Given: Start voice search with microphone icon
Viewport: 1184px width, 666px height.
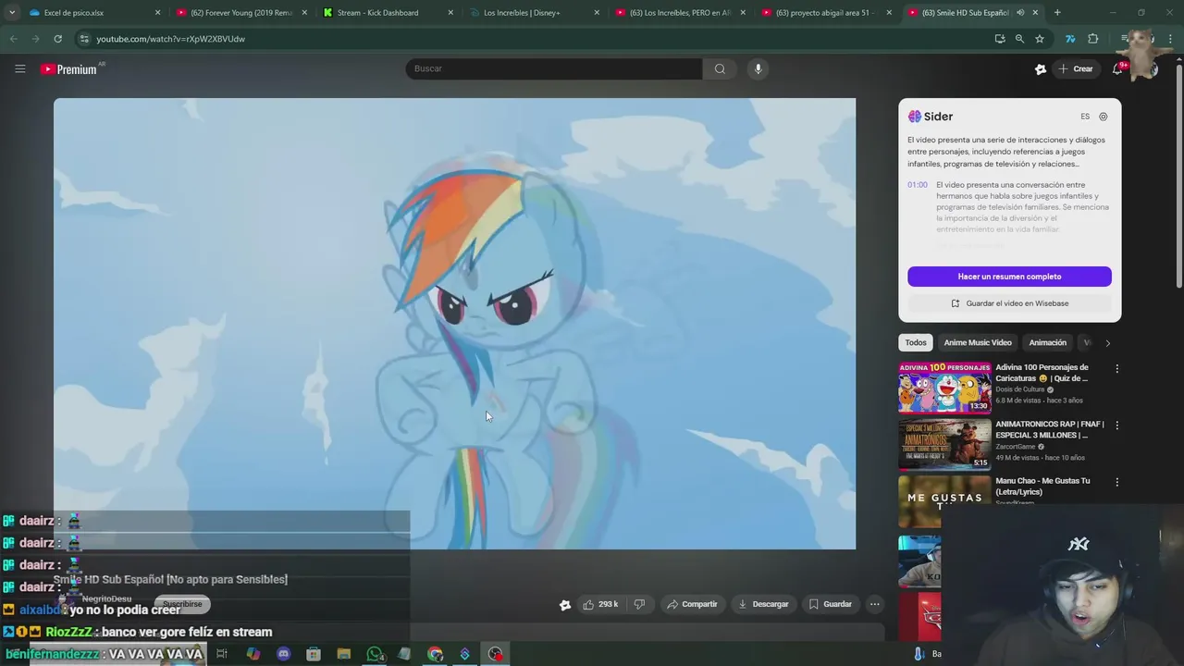Looking at the screenshot, I should 758,68.
